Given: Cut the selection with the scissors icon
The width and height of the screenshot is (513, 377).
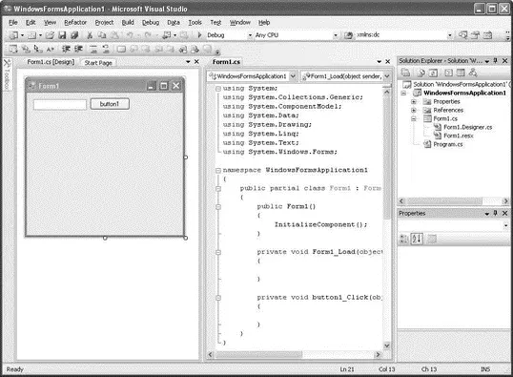Looking at the screenshot, I should (90, 35).
